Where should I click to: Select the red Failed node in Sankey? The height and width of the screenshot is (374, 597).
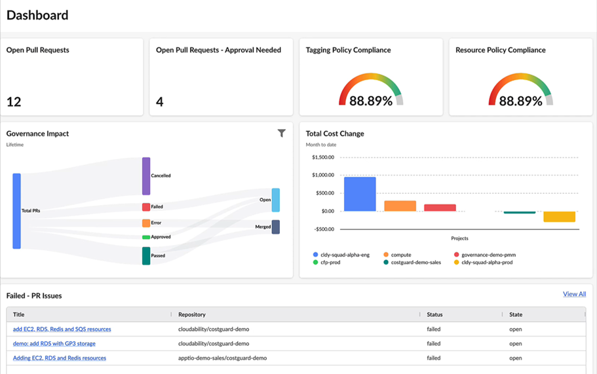(146, 207)
